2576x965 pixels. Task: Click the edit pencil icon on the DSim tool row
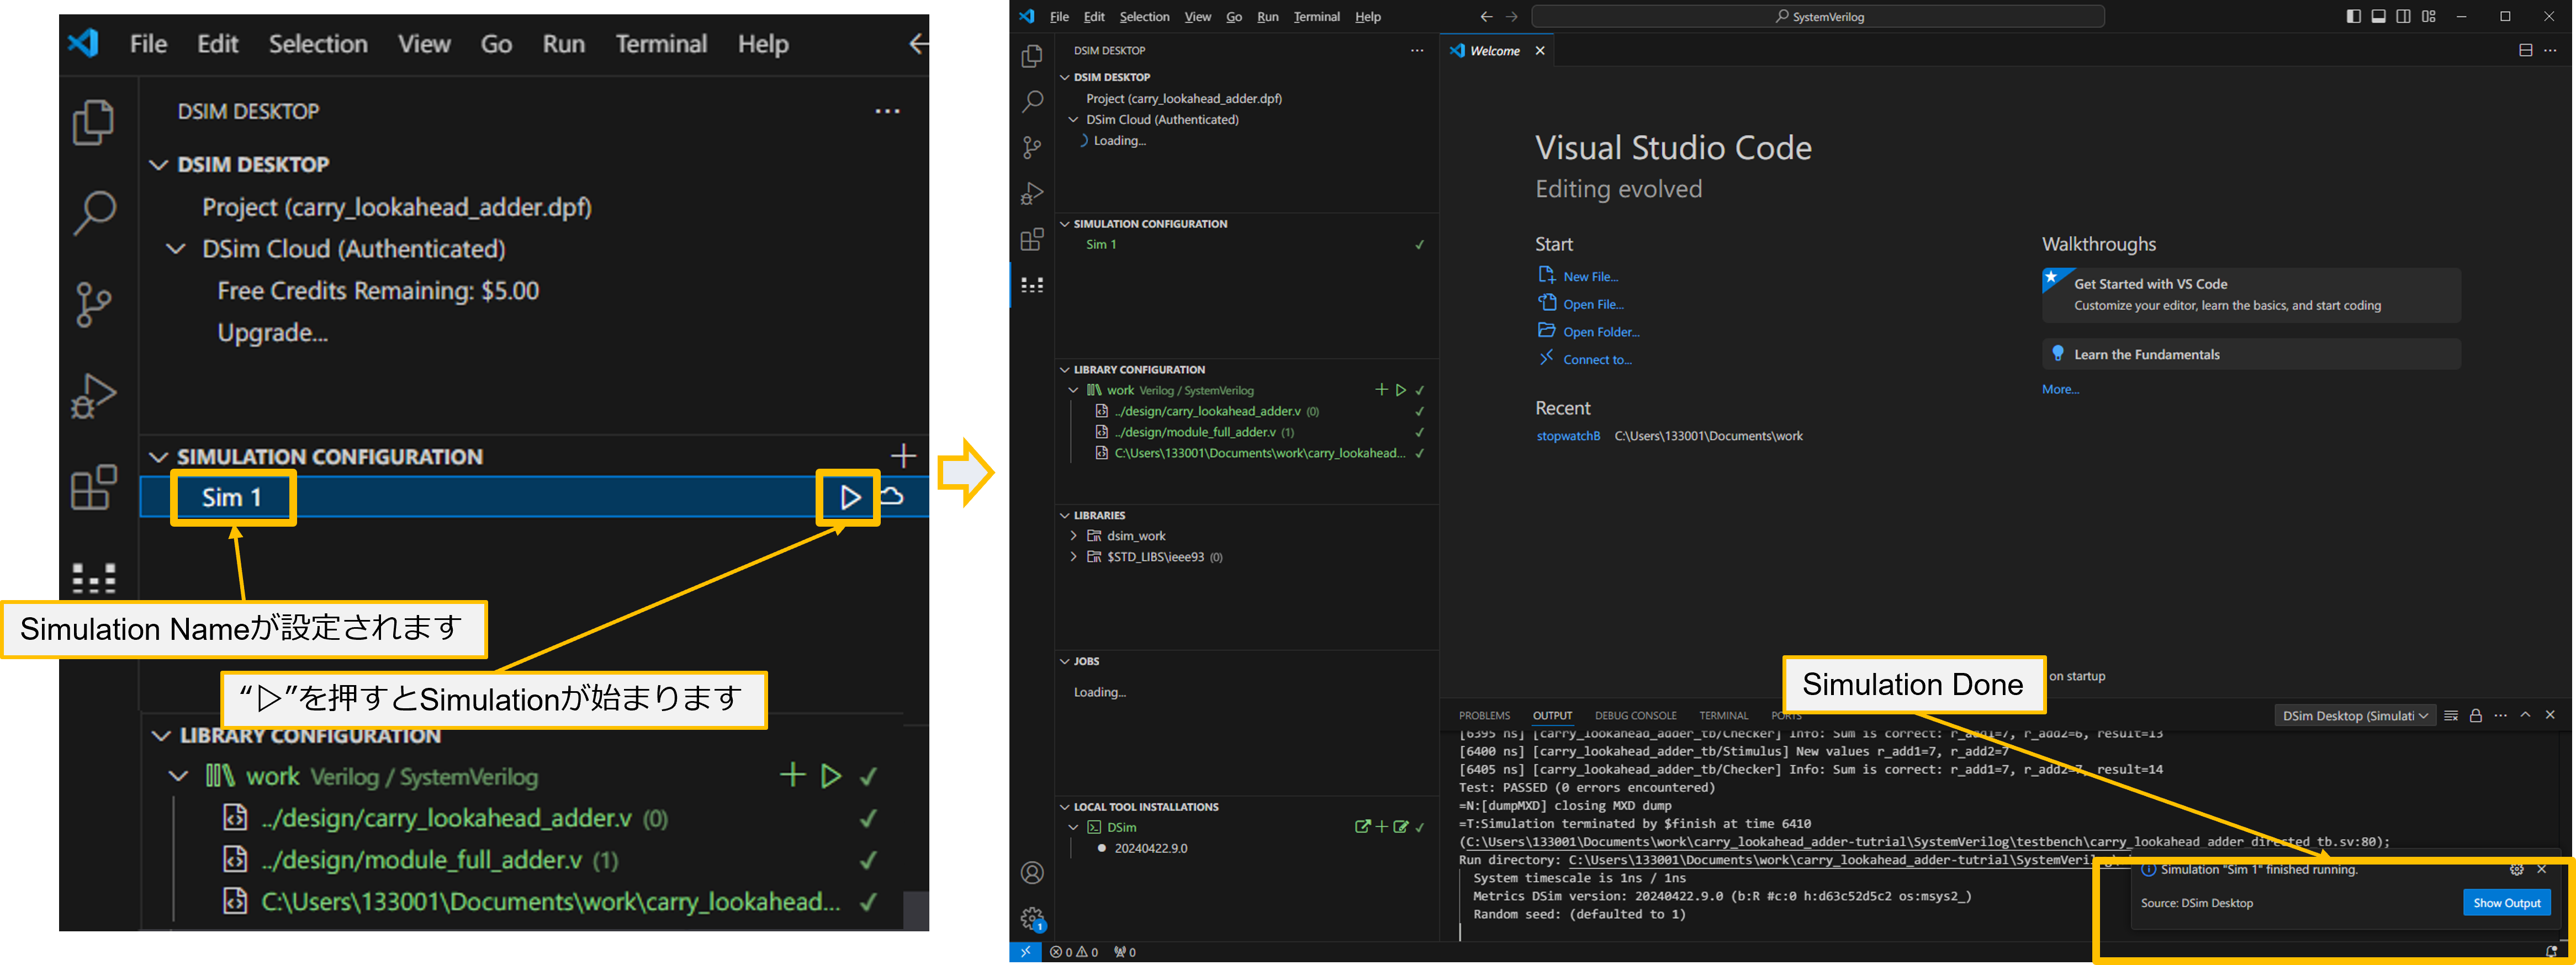click(1401, 827)
